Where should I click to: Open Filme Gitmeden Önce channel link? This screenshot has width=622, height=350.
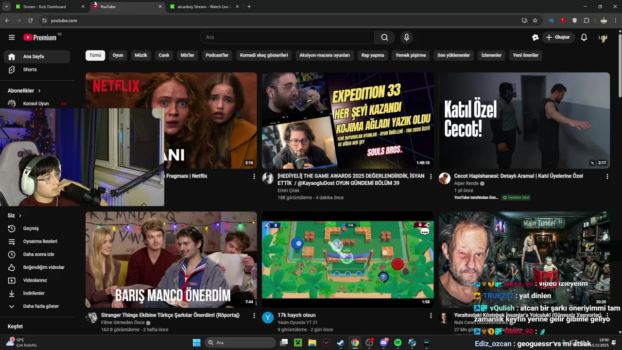pos(122,323)
